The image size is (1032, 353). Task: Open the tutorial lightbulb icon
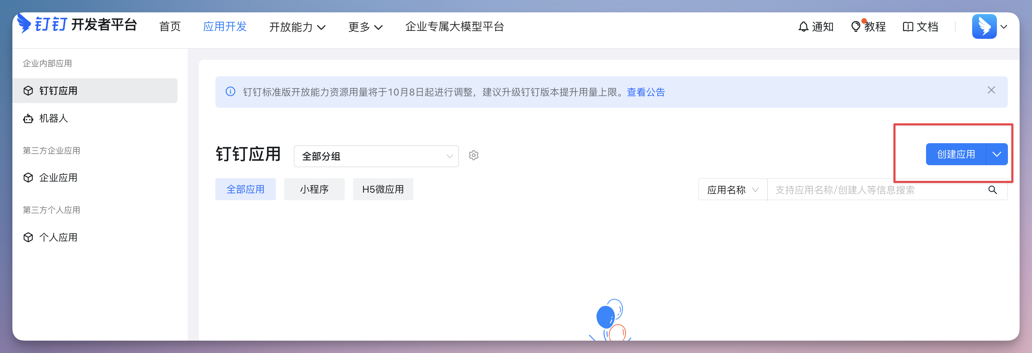pyautogui.click(x=855, y=27)
